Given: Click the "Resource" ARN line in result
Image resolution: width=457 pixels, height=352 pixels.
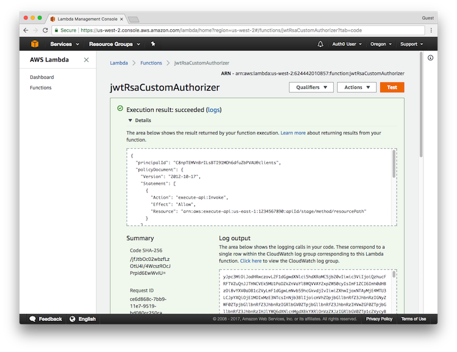Looking at the screenshot, I should tap(258, 212).
